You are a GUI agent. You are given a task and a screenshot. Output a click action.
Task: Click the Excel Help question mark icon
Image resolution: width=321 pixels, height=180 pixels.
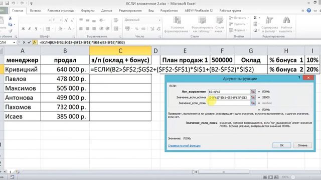coord(309,10)
